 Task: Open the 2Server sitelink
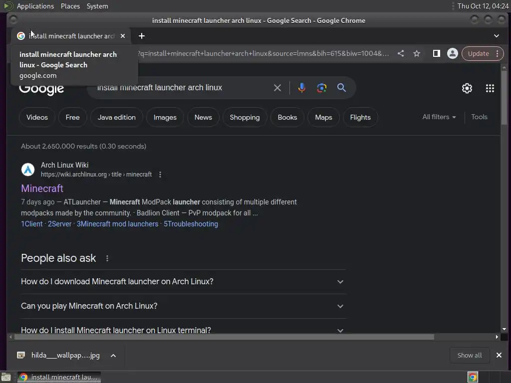(x=60, y=224)
